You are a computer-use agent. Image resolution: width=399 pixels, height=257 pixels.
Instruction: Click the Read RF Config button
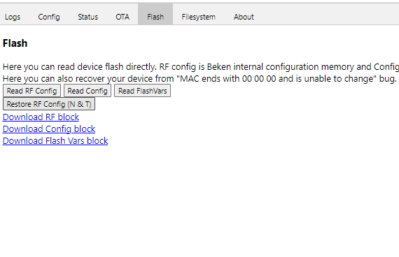click(31, 91)
